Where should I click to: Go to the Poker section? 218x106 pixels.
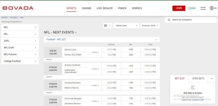(122, 8)
